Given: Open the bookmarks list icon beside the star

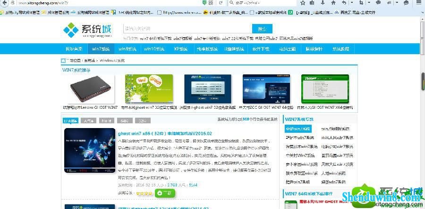Looking at the screenshot, I should click(312, 3).
